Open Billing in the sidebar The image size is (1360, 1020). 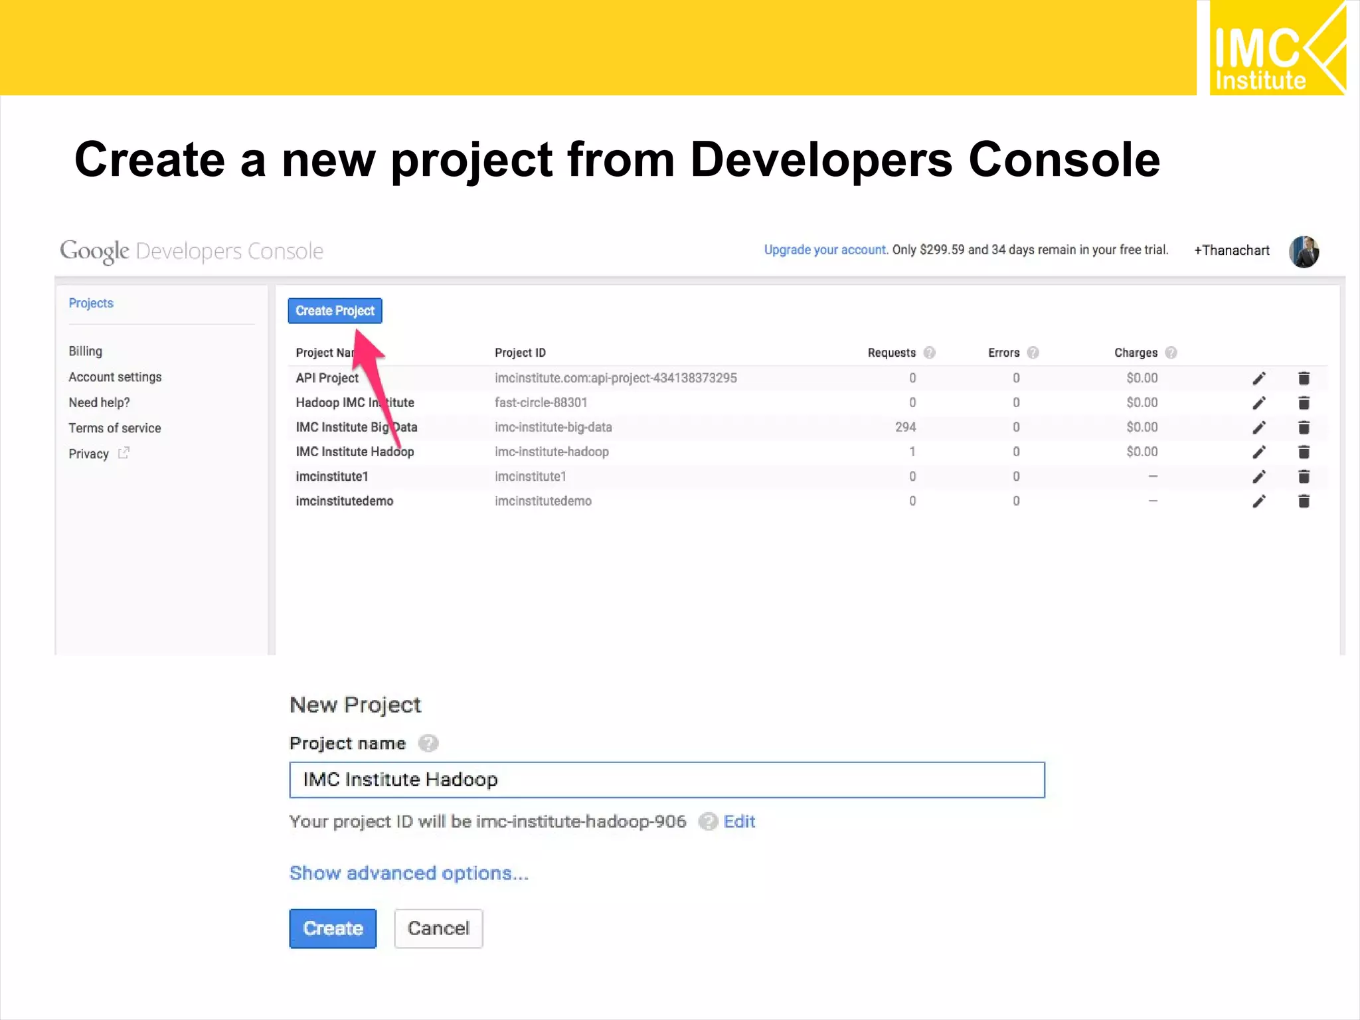pos(86,351)
